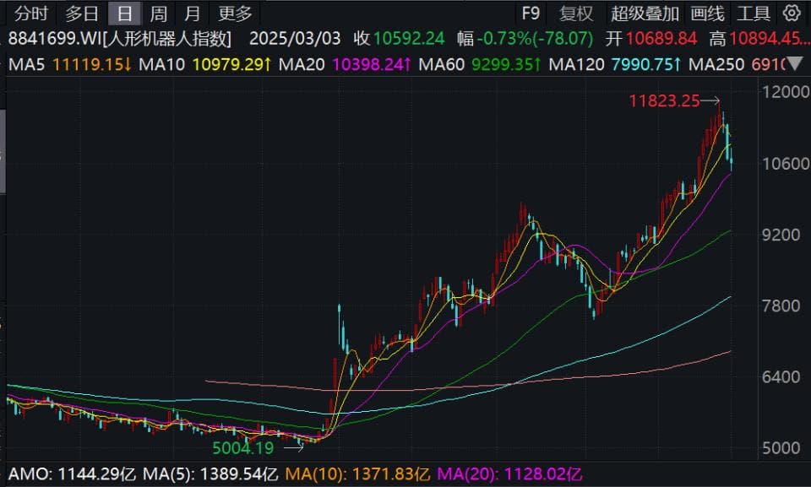Select the 周 weekly chart tab
Viewport: 811px width, 487px height.
pos(158,14)
